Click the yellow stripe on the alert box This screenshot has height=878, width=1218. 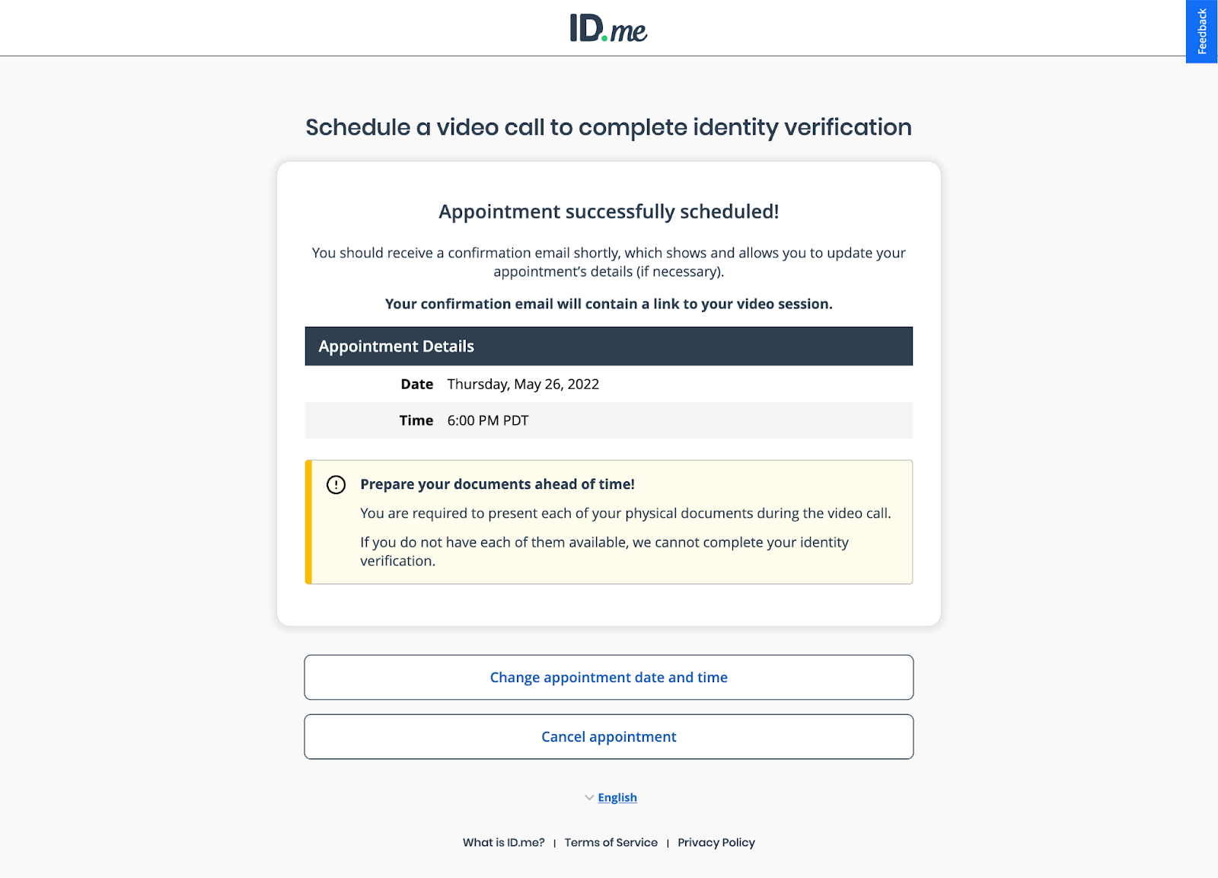pyautogui.click(x=308, y=521)
